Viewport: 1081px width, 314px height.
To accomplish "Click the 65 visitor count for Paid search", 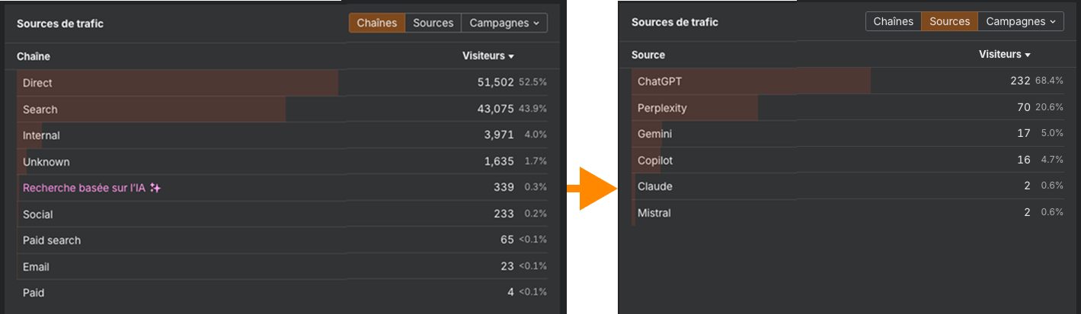I will pos(507,240).
